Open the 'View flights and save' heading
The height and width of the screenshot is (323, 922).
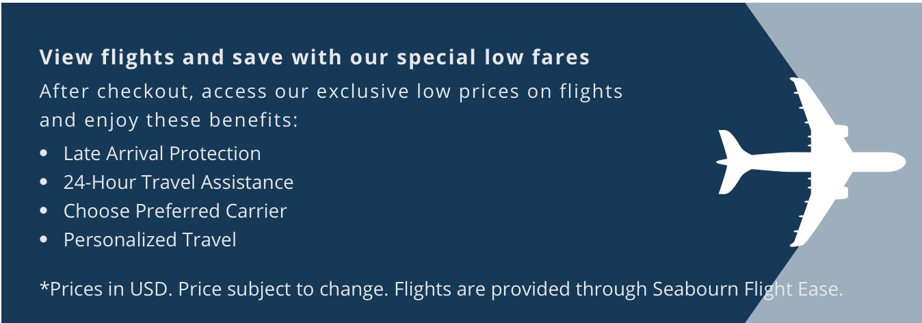[x=315, y=57]
